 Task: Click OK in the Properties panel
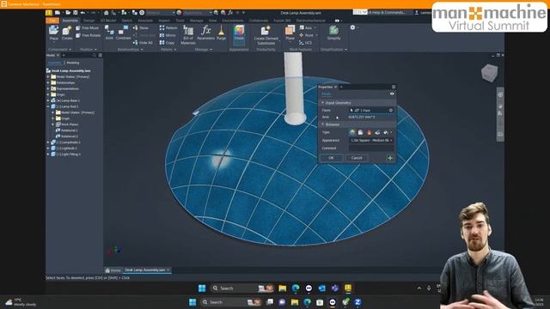pos(331,158)
